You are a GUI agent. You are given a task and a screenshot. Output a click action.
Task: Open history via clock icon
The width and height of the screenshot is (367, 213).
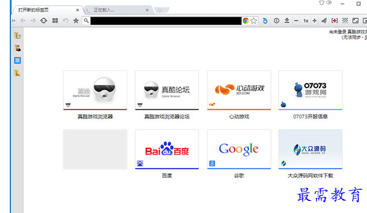click(x=277, y=21)
